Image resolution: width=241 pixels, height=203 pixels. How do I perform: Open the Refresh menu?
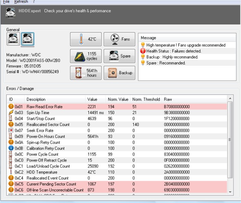pyautogui.click(x=21, y=2)
